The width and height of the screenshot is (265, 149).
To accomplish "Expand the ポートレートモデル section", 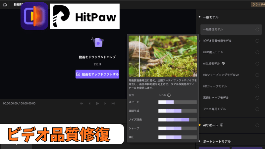I will click(x=199, y=141).
